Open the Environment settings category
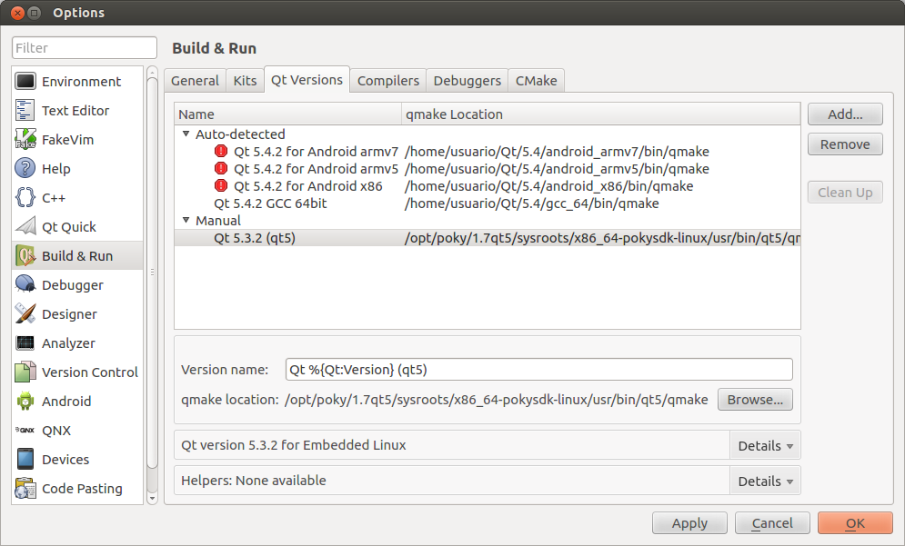 coord(80,82)
